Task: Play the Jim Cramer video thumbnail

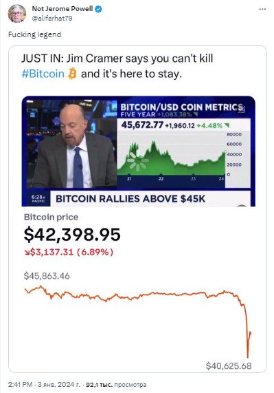Action: tap(138, 151)
